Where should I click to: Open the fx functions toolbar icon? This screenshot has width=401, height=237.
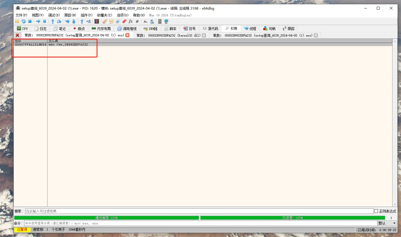pos(130,21)
